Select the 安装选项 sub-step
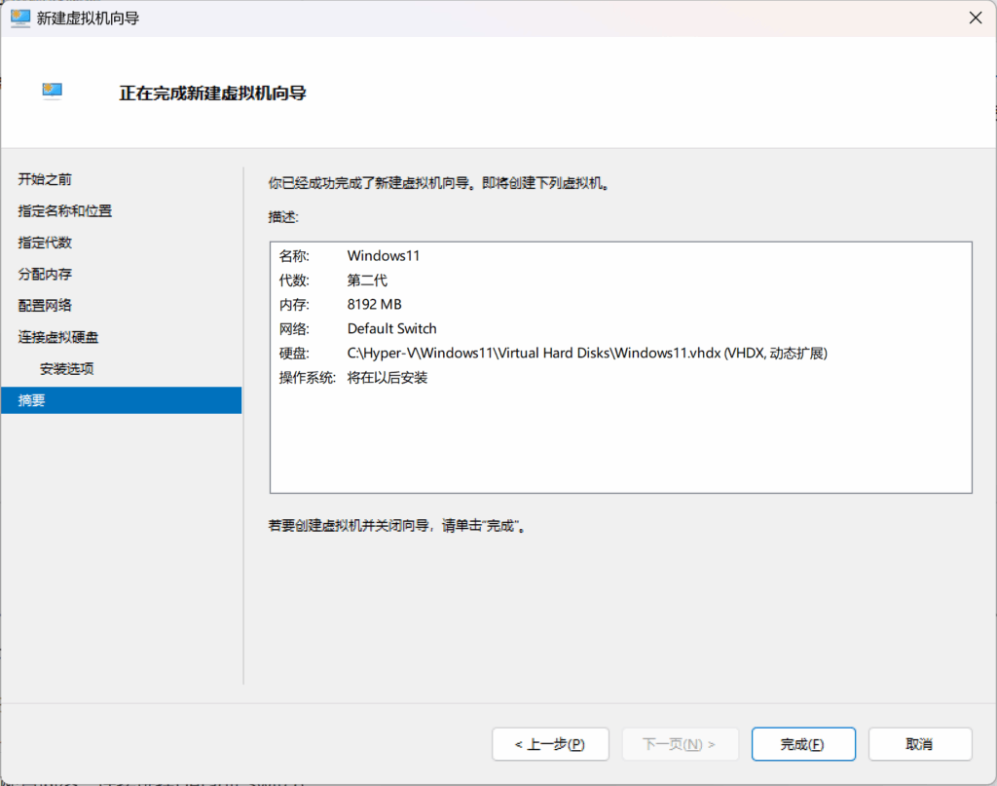This screenshot has height=786, width=997. point(66,369)
